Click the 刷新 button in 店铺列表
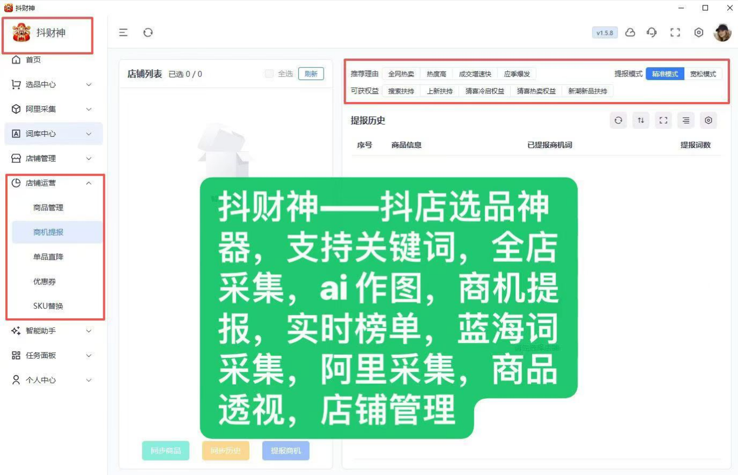 tap(311, 74)
